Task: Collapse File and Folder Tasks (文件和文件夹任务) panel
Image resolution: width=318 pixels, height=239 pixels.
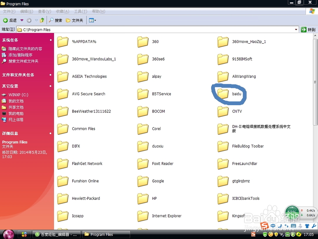Action: pos(51,75)
